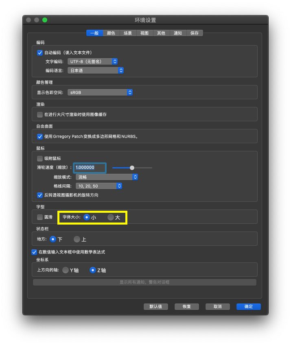
Task: Click the green zoom window button
Action: coord(45,20)
